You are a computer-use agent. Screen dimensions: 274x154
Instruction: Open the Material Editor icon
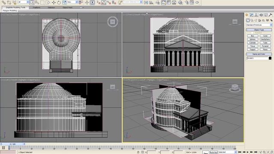(180, 3)
